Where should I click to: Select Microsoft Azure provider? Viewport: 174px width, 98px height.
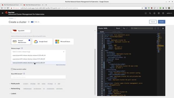tap(64, 42)
